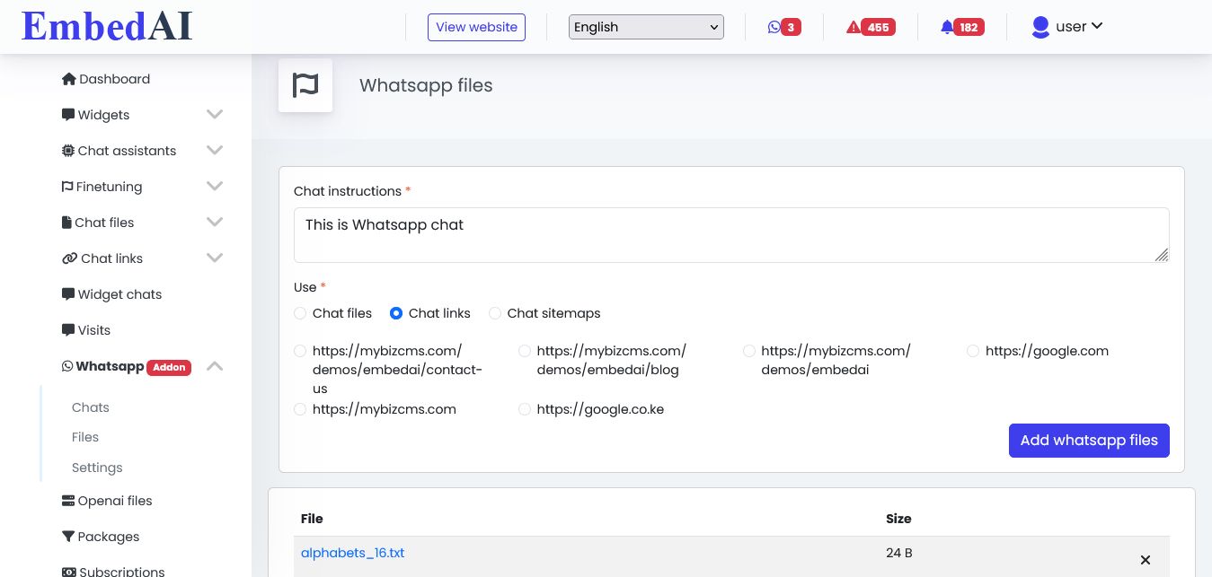Open the warning alerts icon with 455 badge

click(x=853, y=27)
